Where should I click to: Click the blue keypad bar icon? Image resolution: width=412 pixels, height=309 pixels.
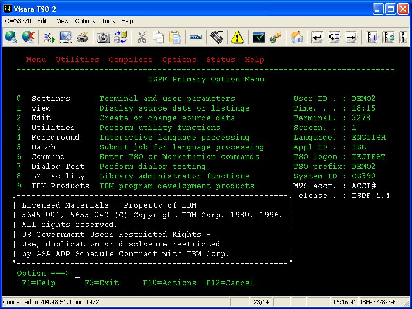click(x=196, y=37)
